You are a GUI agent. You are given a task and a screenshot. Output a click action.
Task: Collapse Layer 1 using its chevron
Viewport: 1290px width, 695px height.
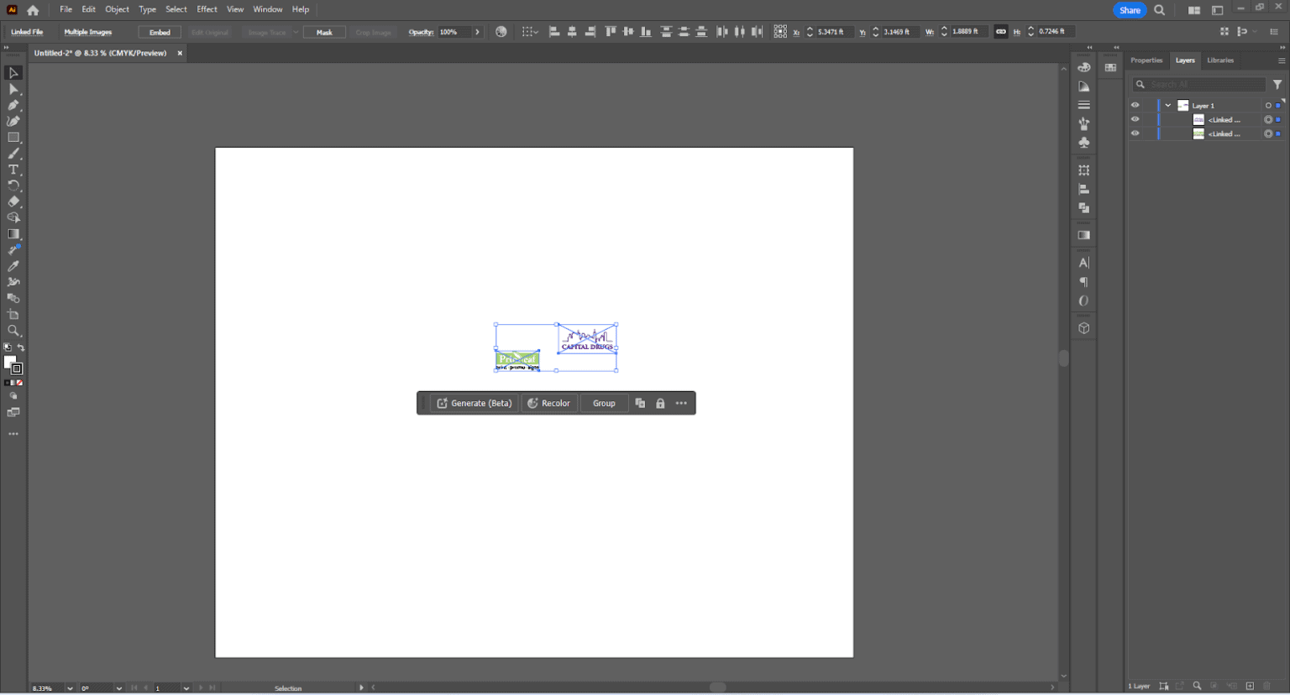tap(1167, 104)
